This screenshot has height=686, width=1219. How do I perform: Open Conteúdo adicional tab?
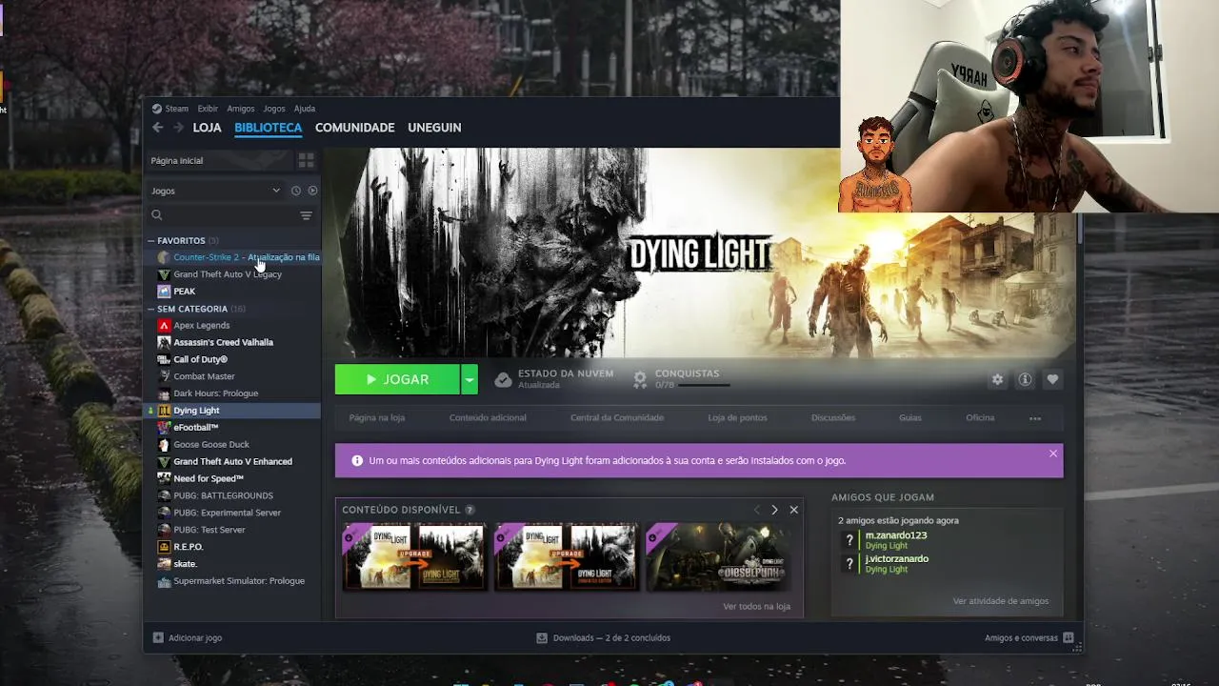tap(488, 417)
